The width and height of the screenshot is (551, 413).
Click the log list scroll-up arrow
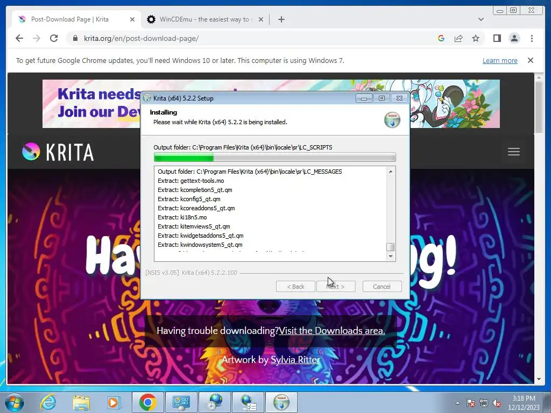coord(391,172)
